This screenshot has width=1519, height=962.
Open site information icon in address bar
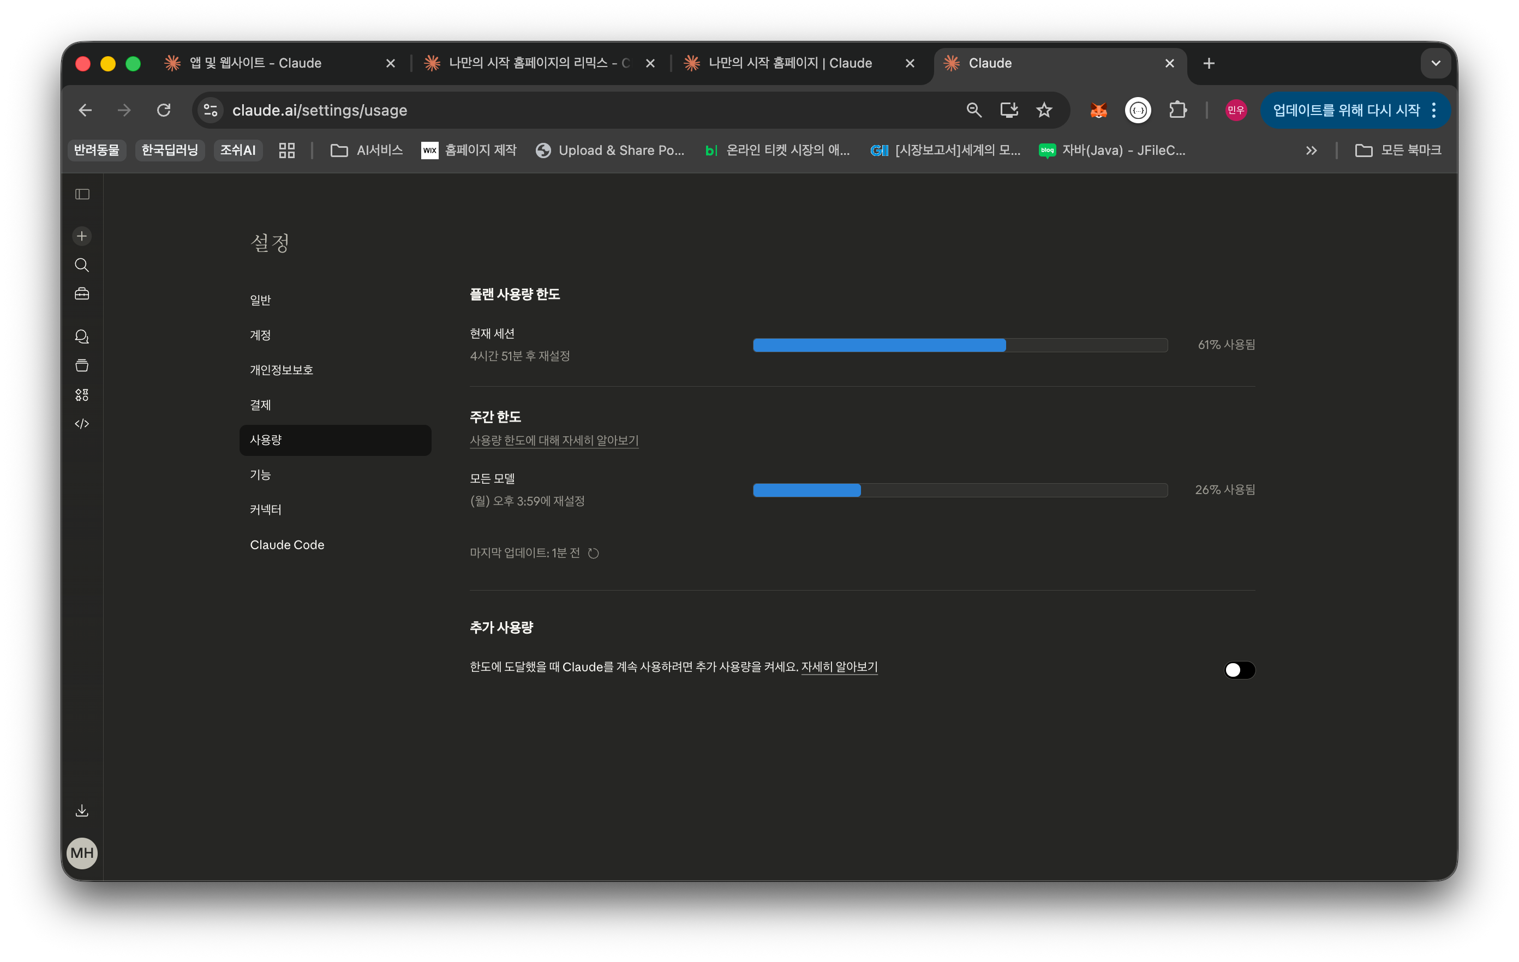tap(211, 110)
